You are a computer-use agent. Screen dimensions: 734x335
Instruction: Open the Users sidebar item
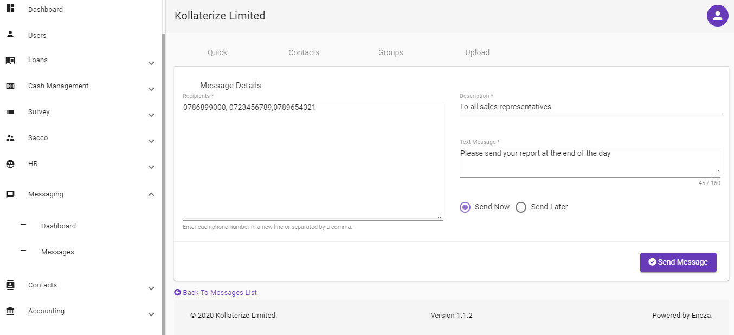tap(37, 35)
